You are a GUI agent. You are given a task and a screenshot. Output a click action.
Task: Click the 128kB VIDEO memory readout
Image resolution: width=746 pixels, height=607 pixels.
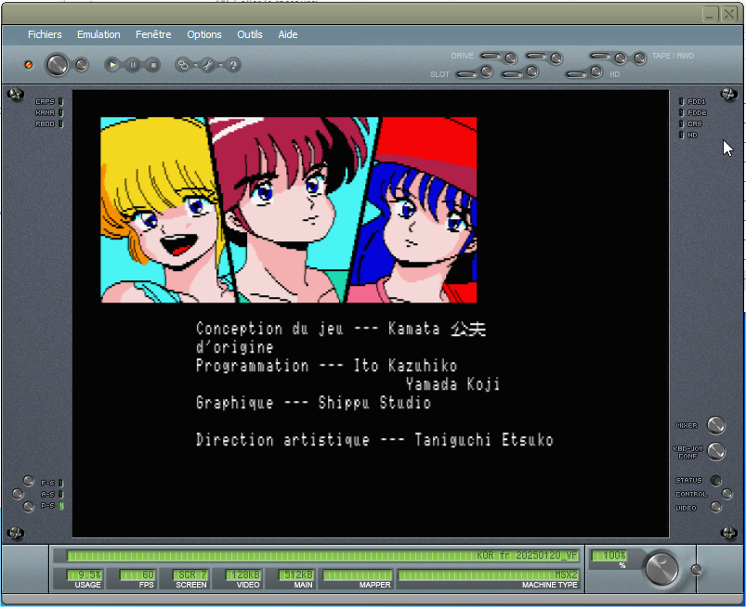[x=243, y=575]
